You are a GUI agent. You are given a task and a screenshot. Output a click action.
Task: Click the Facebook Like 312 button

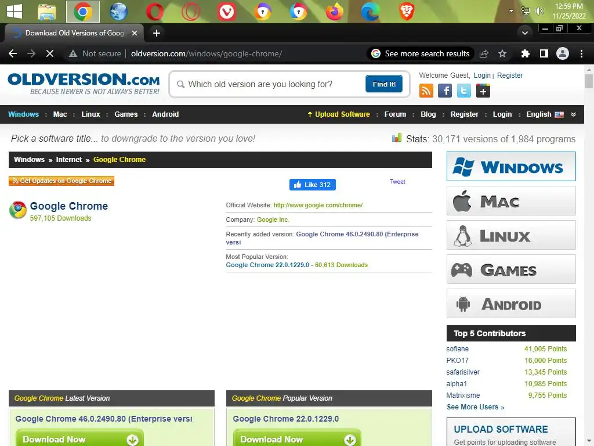click(x=313, y=185)
